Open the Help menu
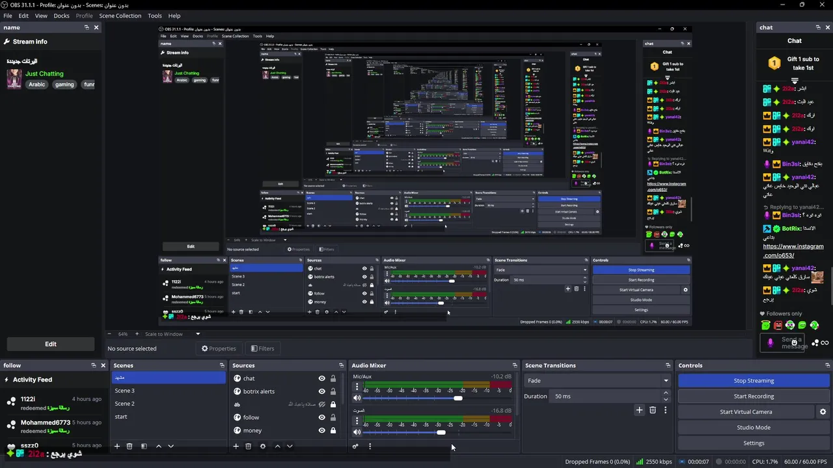 tap(174, 16)
